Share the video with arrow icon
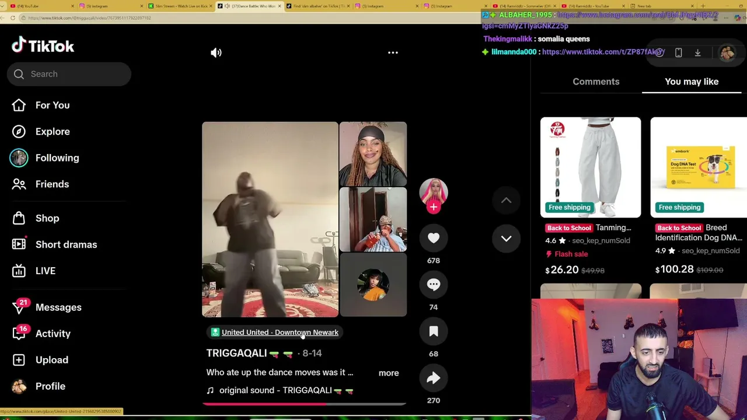The width and height of the screenshot is (747, 420). click(x=433, y=378)
